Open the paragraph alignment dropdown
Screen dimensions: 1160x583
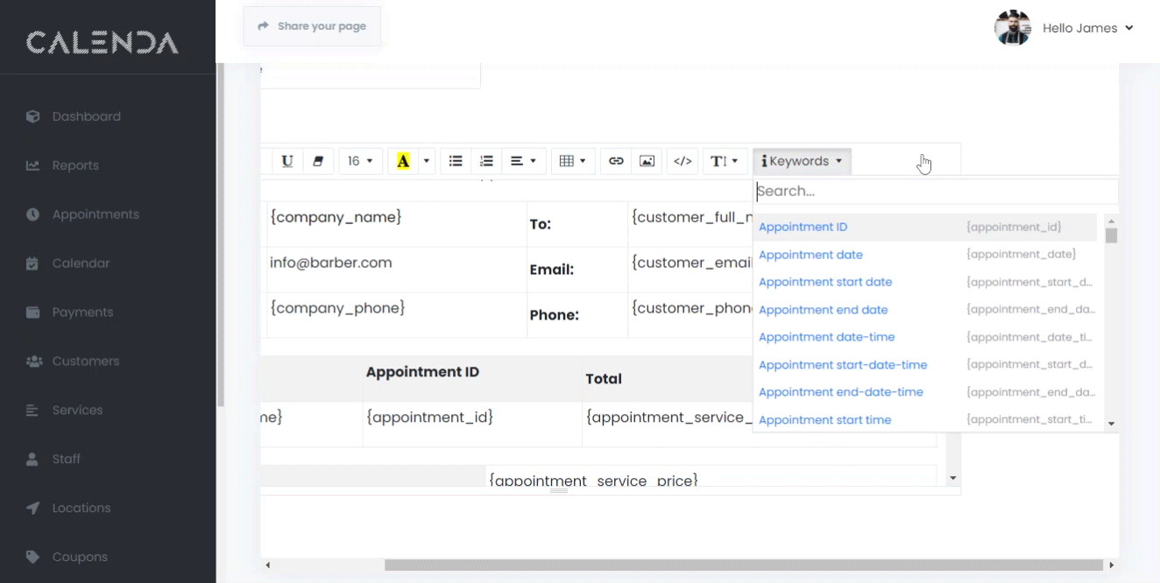click(523, 161)
